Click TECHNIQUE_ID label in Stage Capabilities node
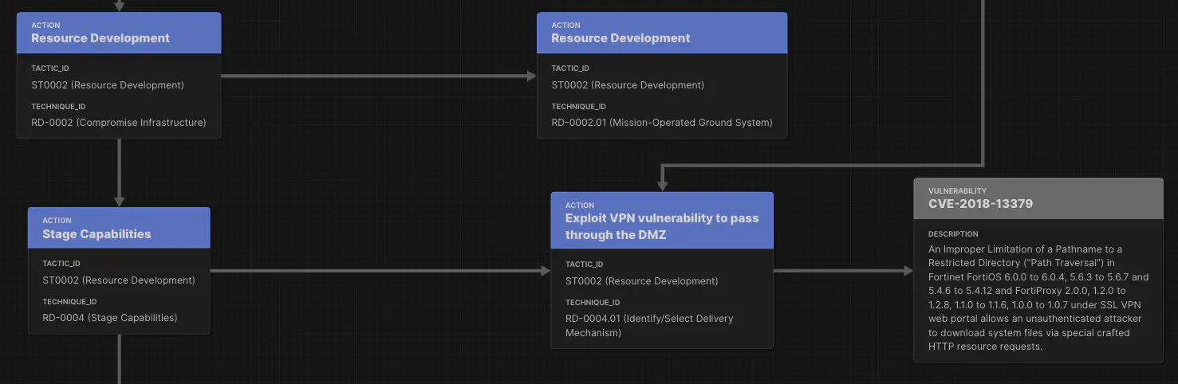 [x=69, y=302]
